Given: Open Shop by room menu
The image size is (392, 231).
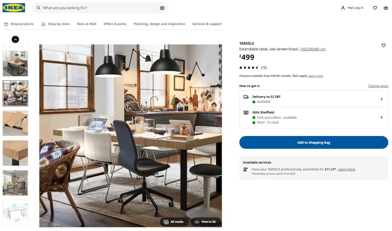Looking at the screenshot, I should [56, 24].
